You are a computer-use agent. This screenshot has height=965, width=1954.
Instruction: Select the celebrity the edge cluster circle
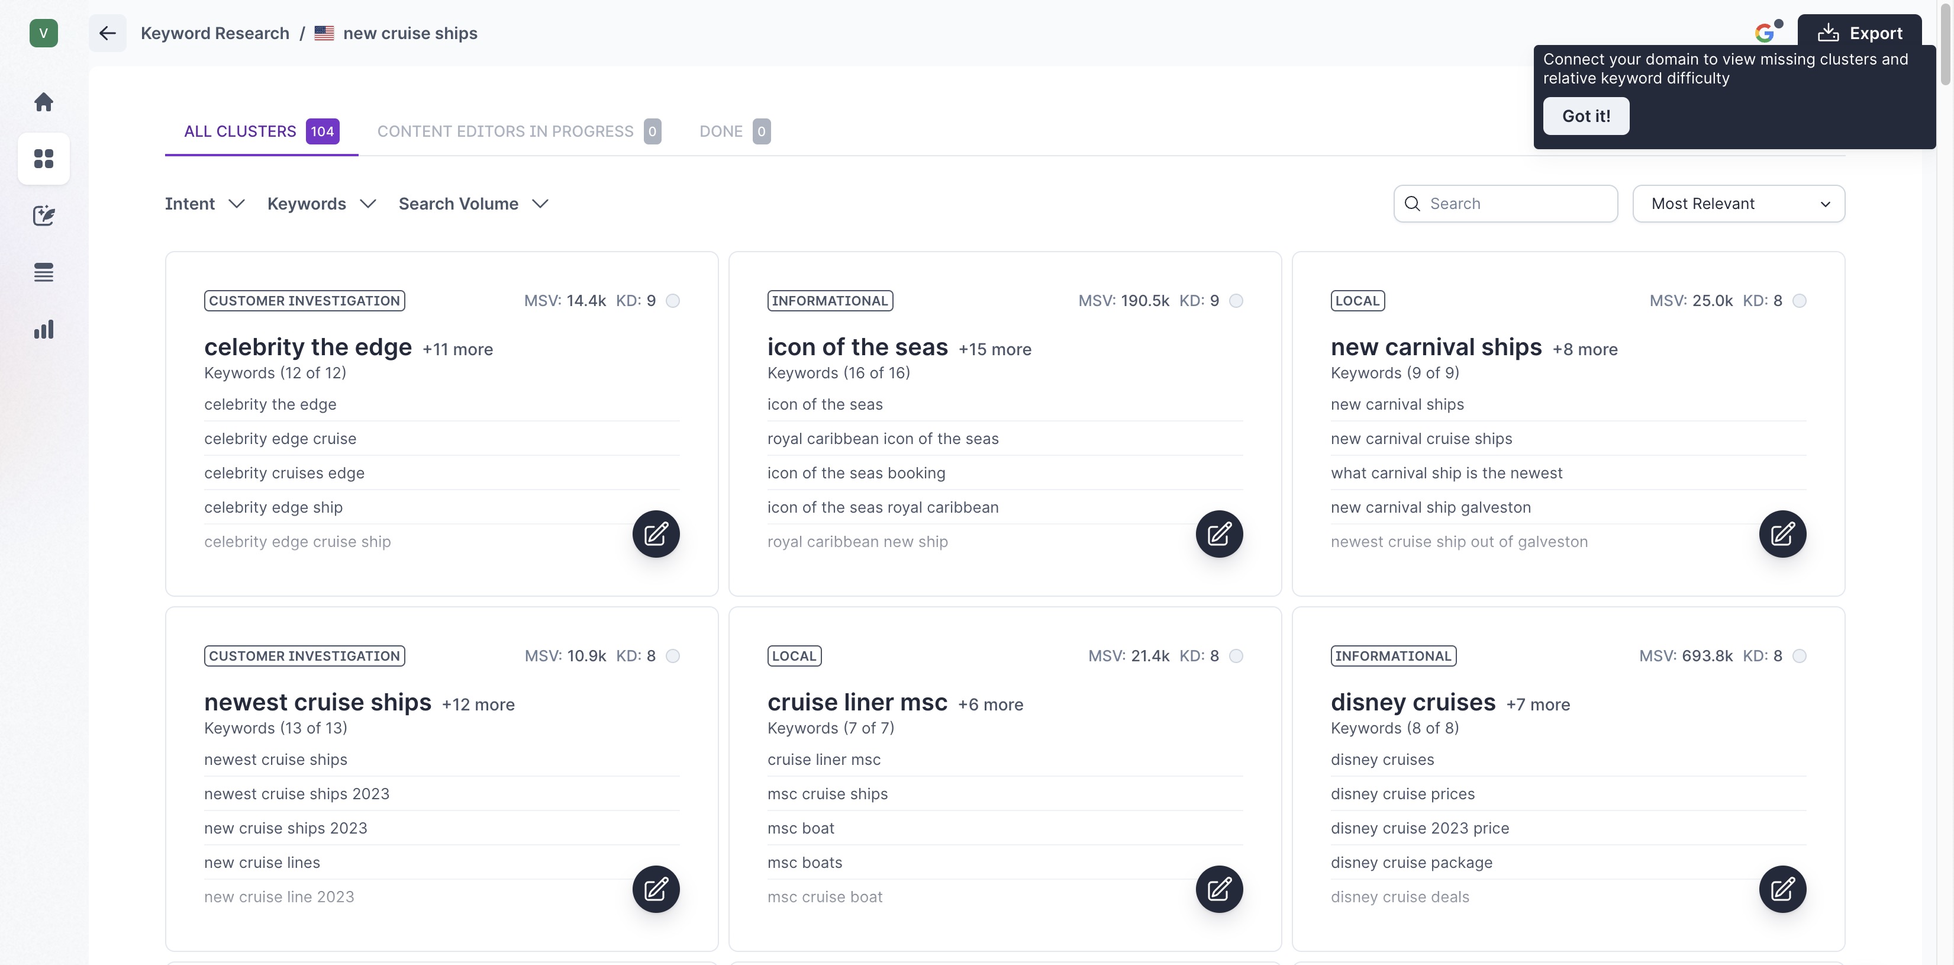(x=673, y=300)
